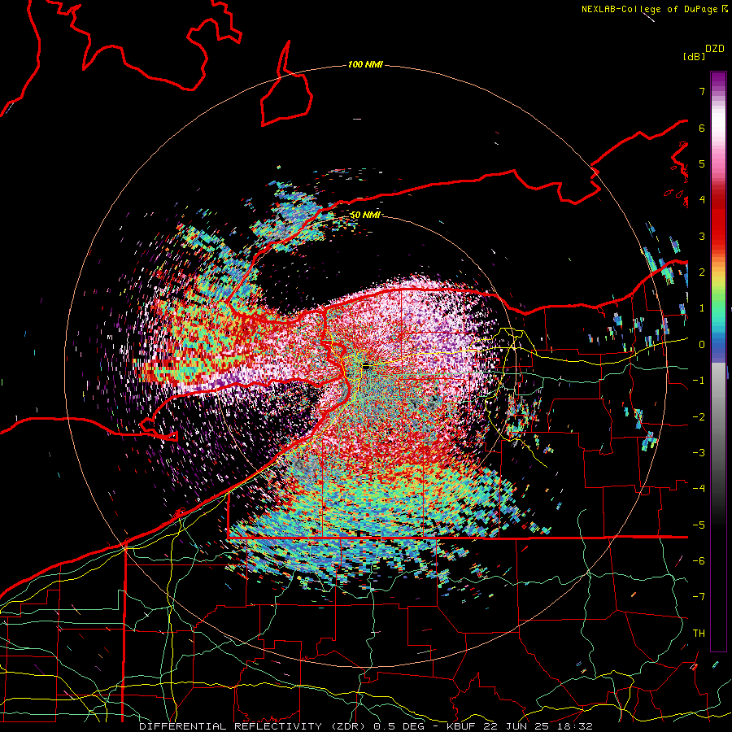Click the -6 tick on the color scale
The width and height of the screenshot is (732, 732).
pos(699,561)
